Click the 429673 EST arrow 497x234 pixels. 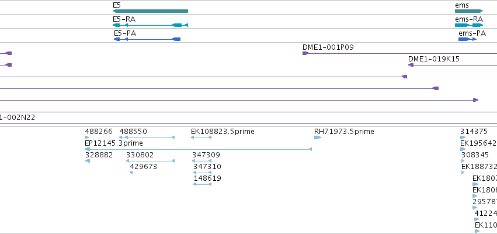[x=131, y=173]
